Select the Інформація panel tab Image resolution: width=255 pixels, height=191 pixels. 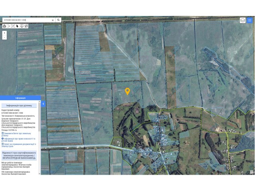[x=20, y=98]
